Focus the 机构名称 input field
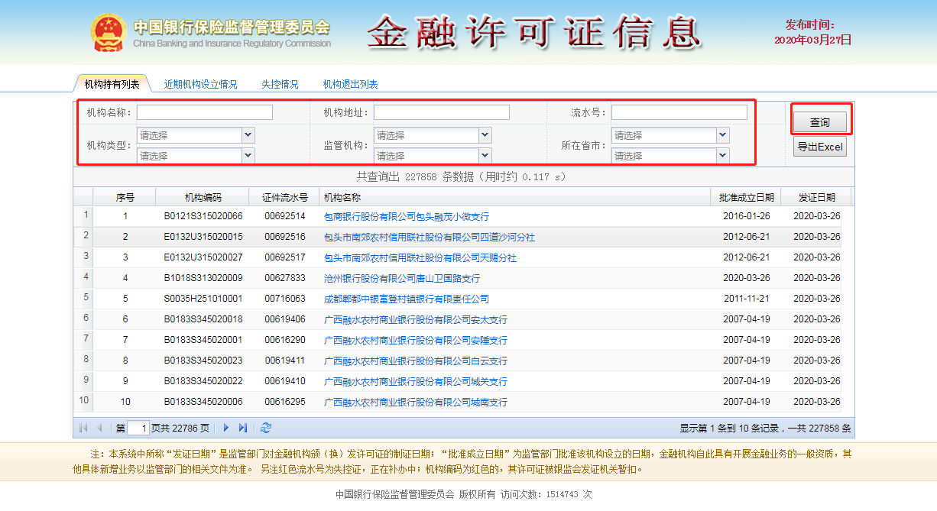The image size is (937, 511). click(x=204, y=113)
